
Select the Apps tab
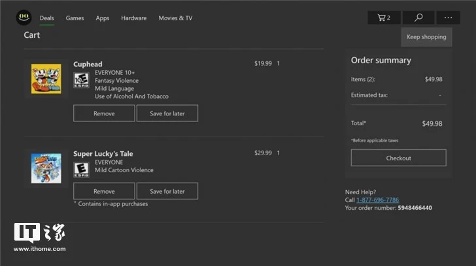103,18
